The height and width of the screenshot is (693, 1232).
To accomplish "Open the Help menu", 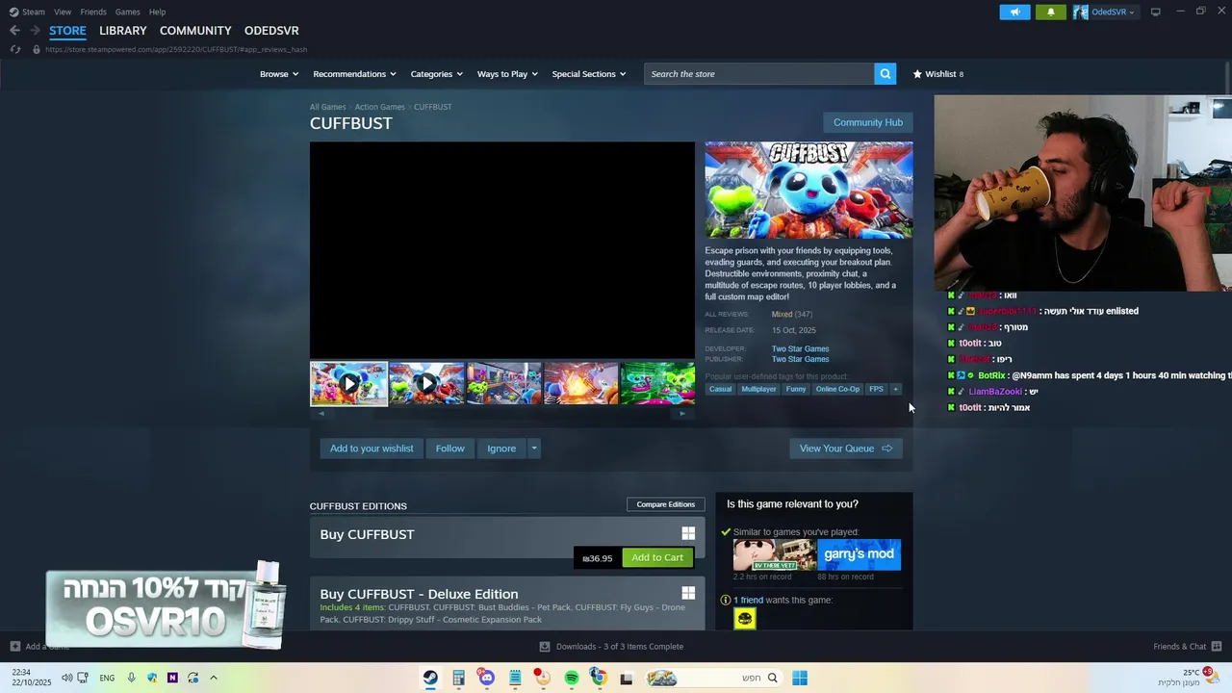I will pyautogui.click(x=157, y=12).
